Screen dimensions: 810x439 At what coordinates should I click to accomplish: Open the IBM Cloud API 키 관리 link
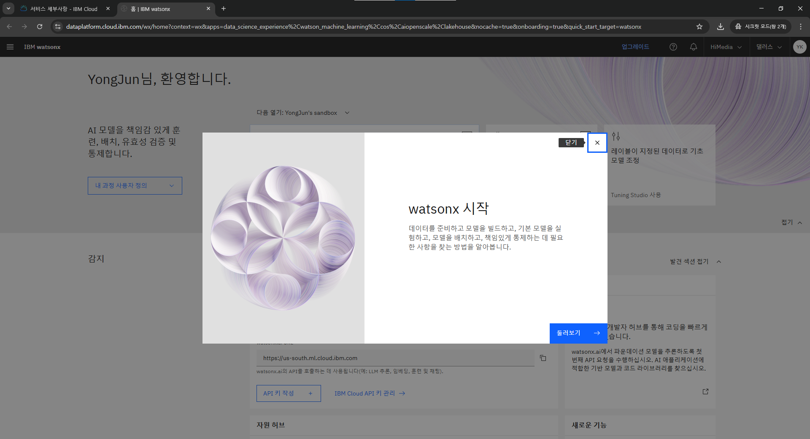click(x=370, y=393)
